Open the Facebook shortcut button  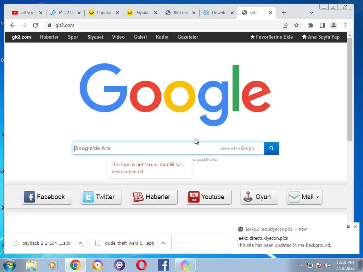click(x=47, y=197)
